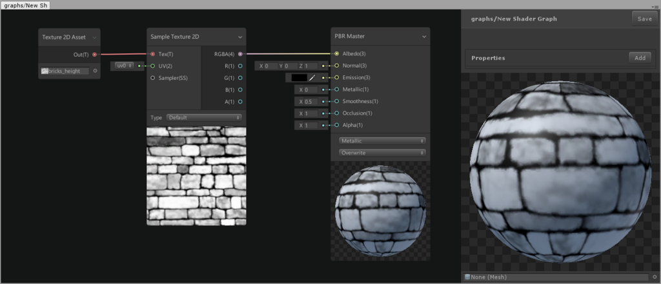Viewport: 661px width, 284px height.
Task: Click the None (Mesh) field
Action: point(556,278)
